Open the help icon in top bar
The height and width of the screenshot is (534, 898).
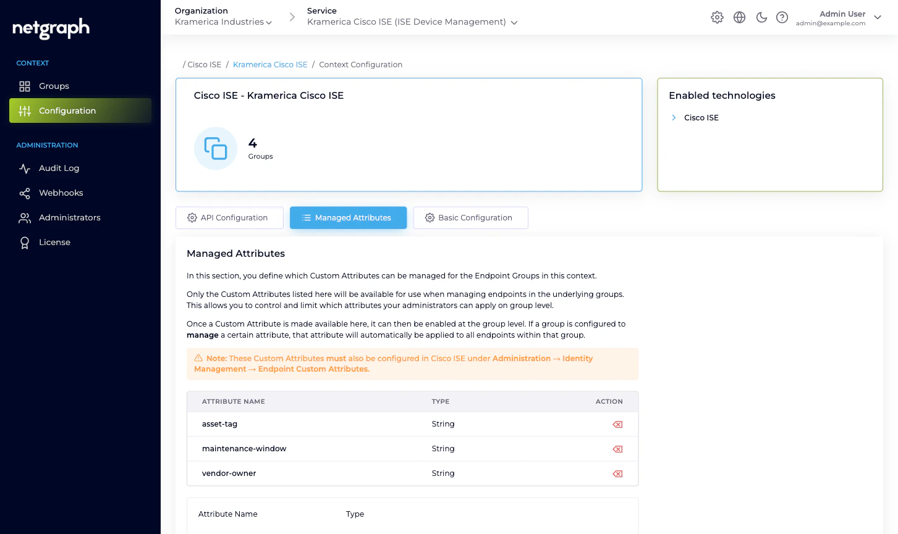click(x=782, y=17)
